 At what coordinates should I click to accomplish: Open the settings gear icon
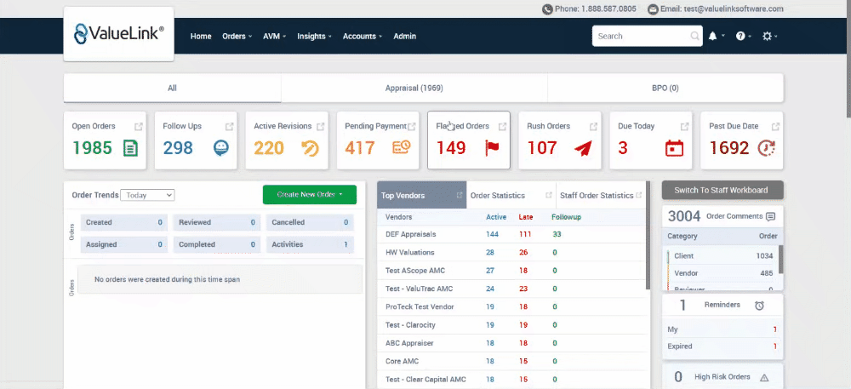[767, 36]
